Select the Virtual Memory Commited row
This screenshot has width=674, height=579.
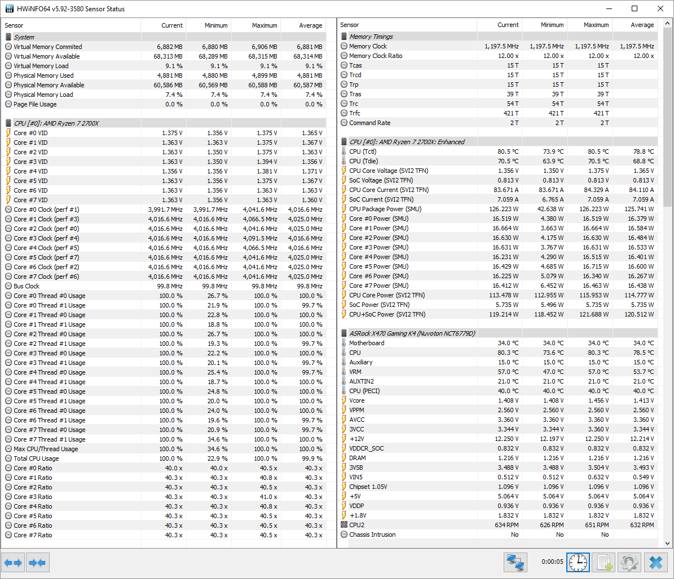(164, 47)
